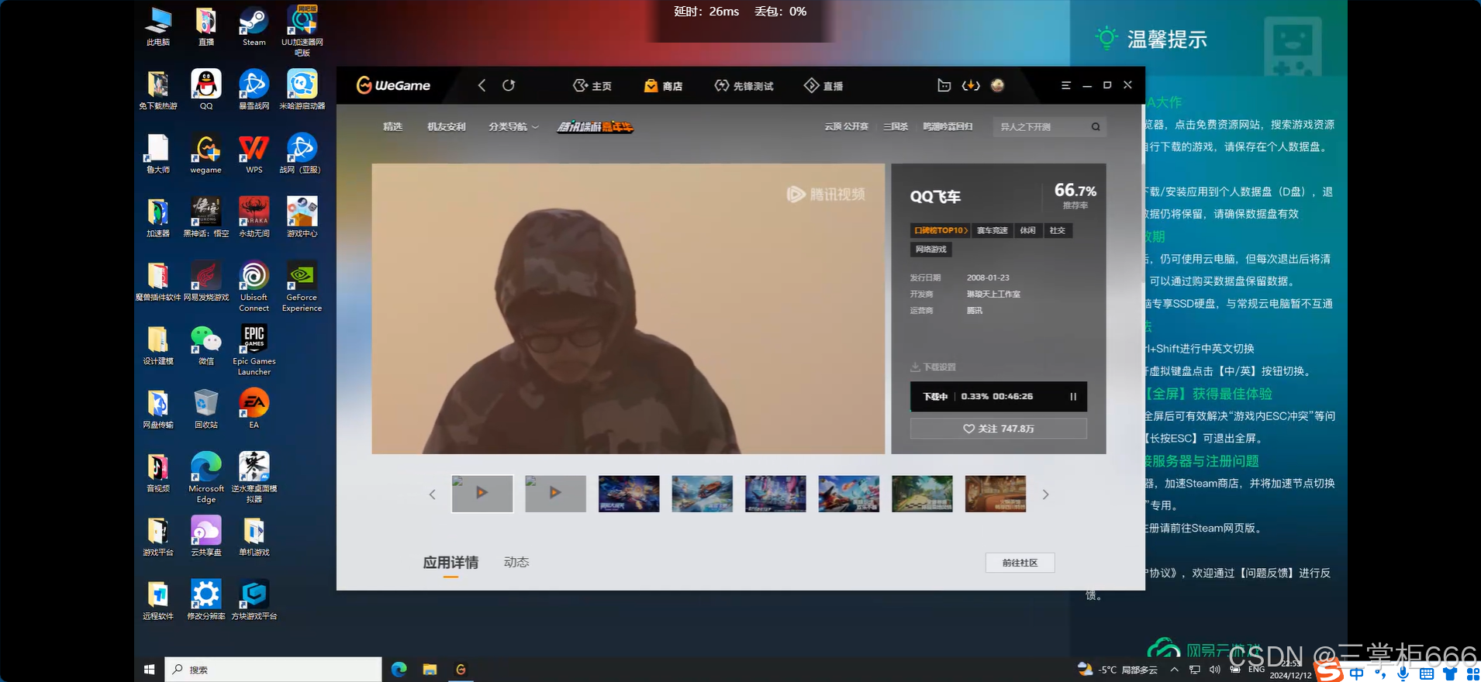The width and height of the screenshot is (1481, 682).
Task: Open the wegame desktop shortcut
Action: pyautogui.click(x=206, y=153)
